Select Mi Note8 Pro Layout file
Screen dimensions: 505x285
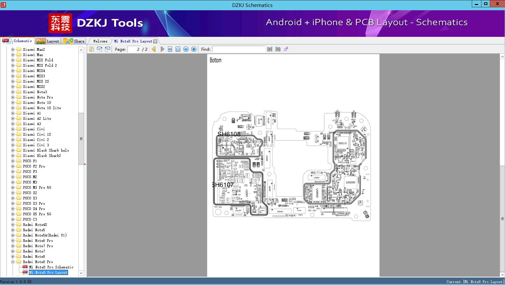click(x=48, y=272)
